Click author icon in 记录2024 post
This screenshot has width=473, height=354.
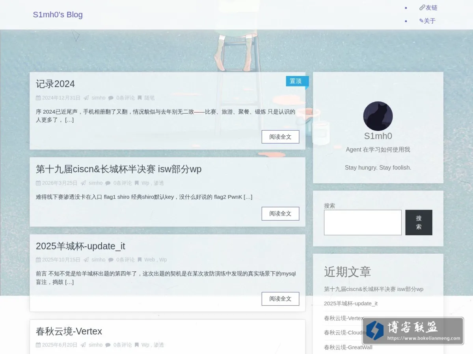[x=86, y=98]
